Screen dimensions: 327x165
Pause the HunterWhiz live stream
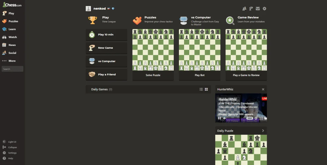(x=220, y=118)
